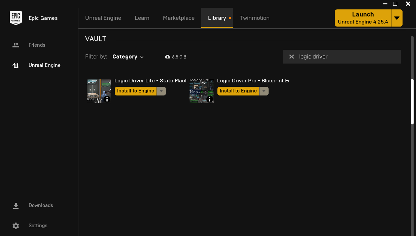The height and width of the screenshot is (236, 416).
Task: Show info for Logic Driver Lite
Action: point(107,99)
